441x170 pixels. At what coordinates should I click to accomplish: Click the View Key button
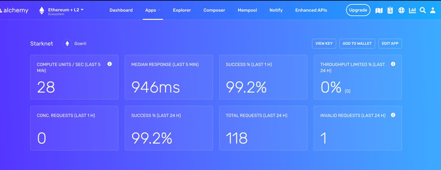(324, 43)
